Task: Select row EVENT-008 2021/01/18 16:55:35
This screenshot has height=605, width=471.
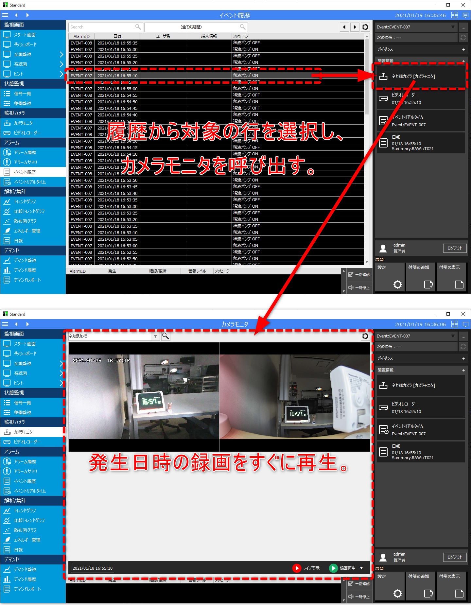Action: point(216,43)
